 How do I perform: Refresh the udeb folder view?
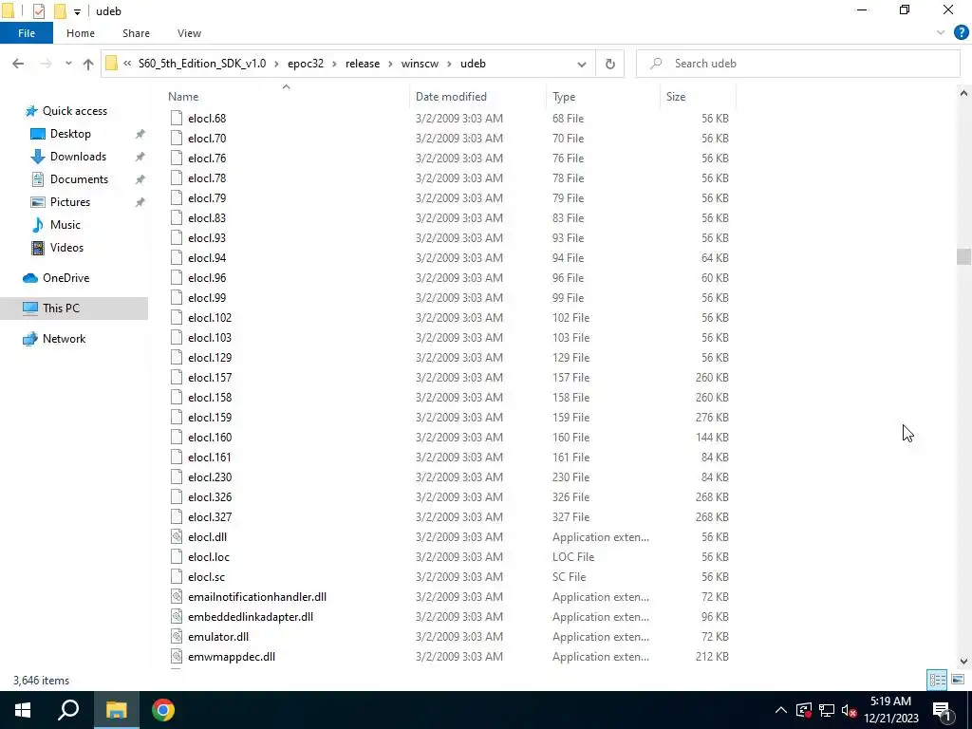click(x=610, y=64)
